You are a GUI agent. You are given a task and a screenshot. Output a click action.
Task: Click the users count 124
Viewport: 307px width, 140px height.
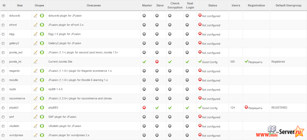click(232, 108)
